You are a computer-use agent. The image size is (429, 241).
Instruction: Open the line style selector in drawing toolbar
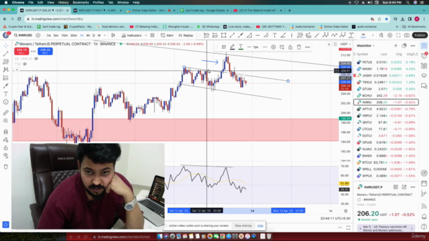click(x=265, y=48)
